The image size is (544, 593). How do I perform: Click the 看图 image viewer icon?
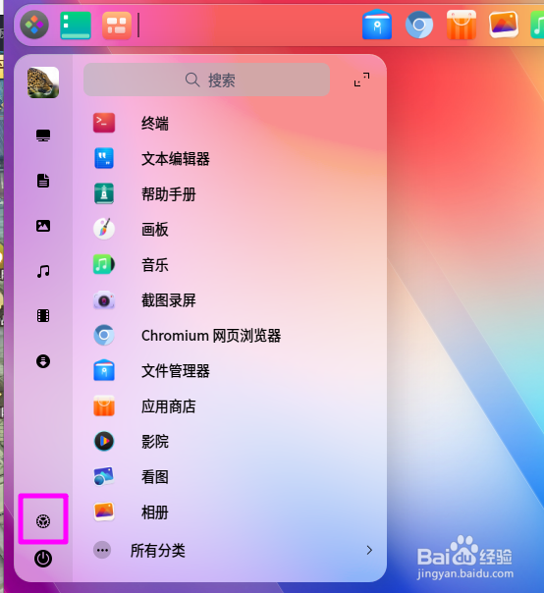pyautogui.click(x=104, y=476)
